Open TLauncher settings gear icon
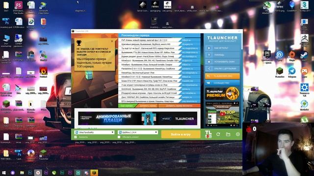The height and width of the screenshot is (176, 314). (237, 134)
